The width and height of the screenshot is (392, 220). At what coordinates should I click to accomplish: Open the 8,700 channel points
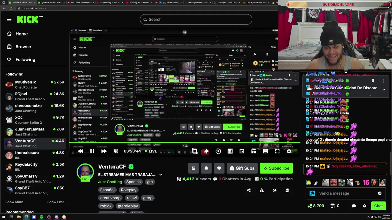(x=316, y=206)
